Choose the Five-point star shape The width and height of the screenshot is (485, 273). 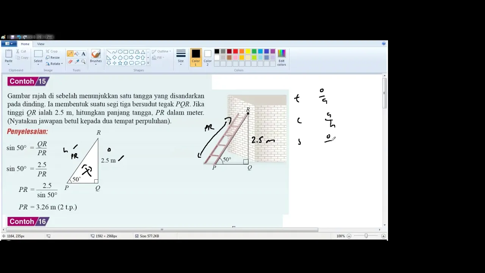click(120, 63)
